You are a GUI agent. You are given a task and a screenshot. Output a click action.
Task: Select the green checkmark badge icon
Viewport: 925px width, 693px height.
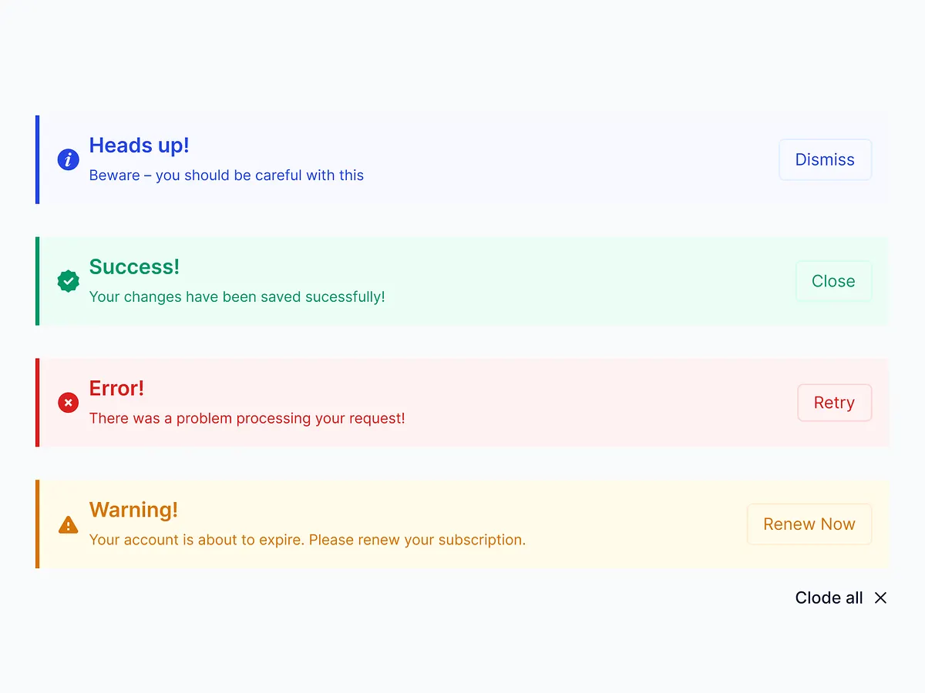(x=68, y=281)
